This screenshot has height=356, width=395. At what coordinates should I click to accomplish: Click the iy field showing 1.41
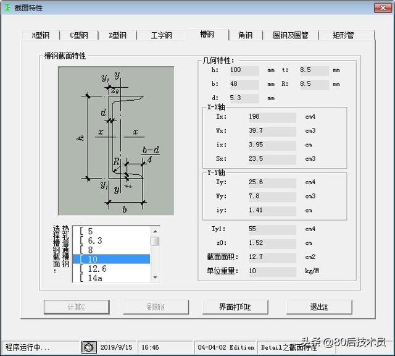coord(272,210)
